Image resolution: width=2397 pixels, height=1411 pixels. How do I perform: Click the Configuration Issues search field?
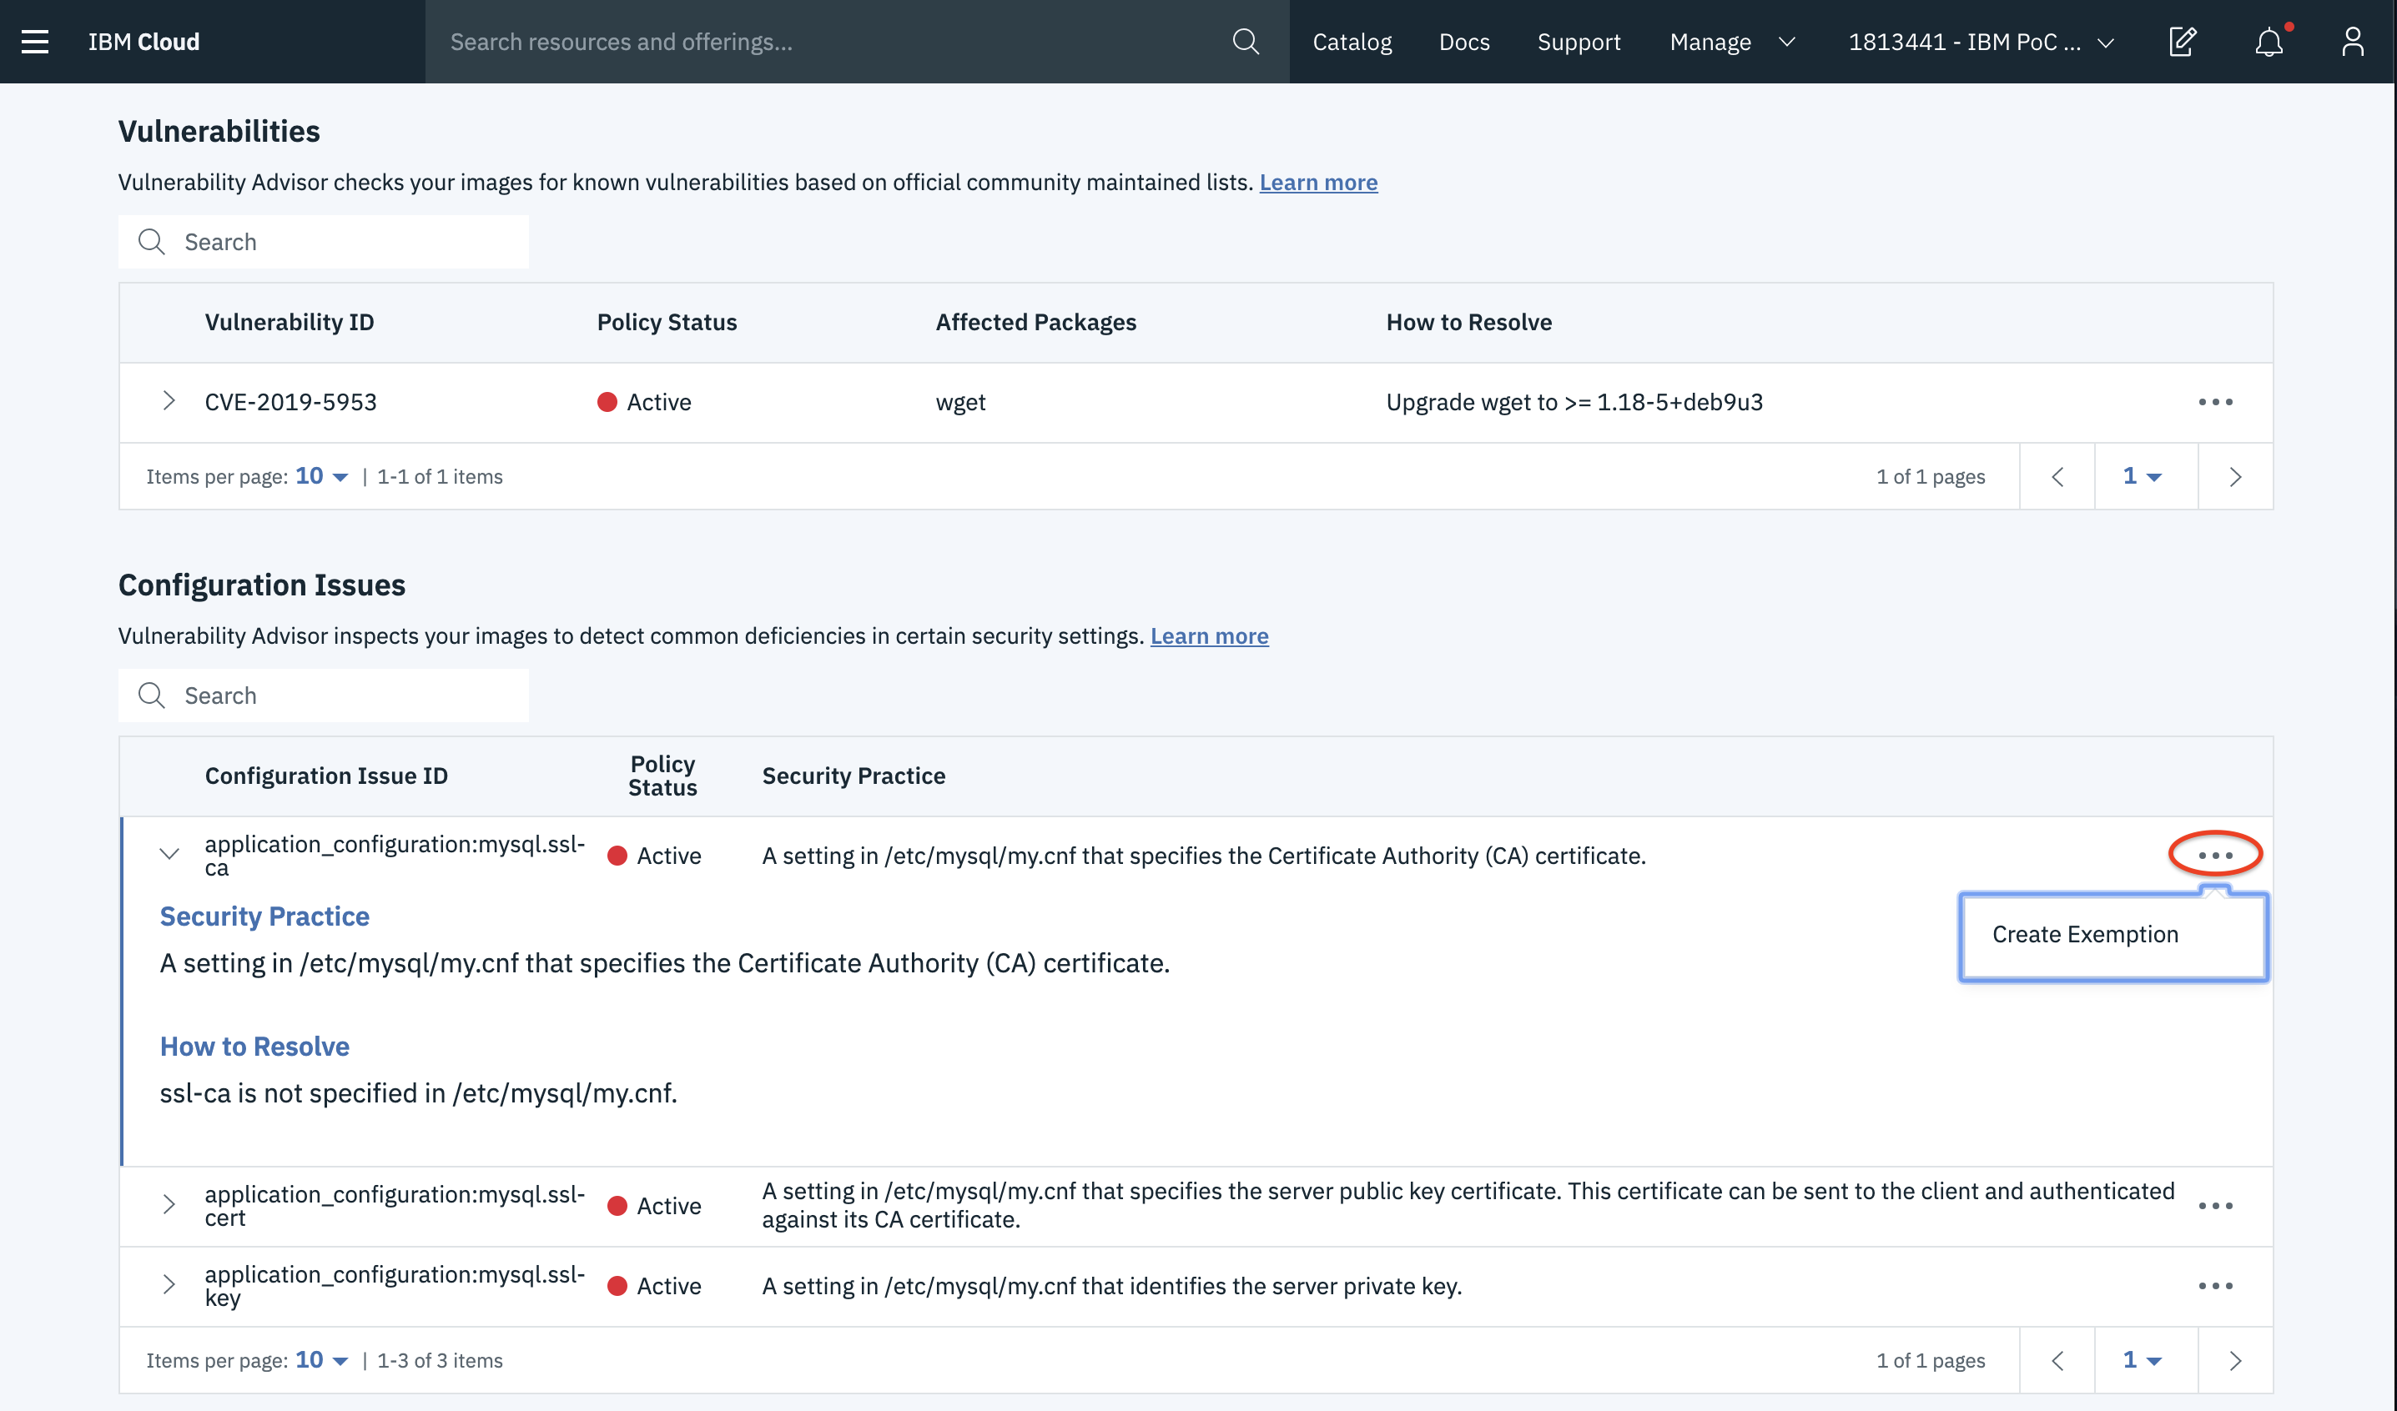click(x=324, y=695)
